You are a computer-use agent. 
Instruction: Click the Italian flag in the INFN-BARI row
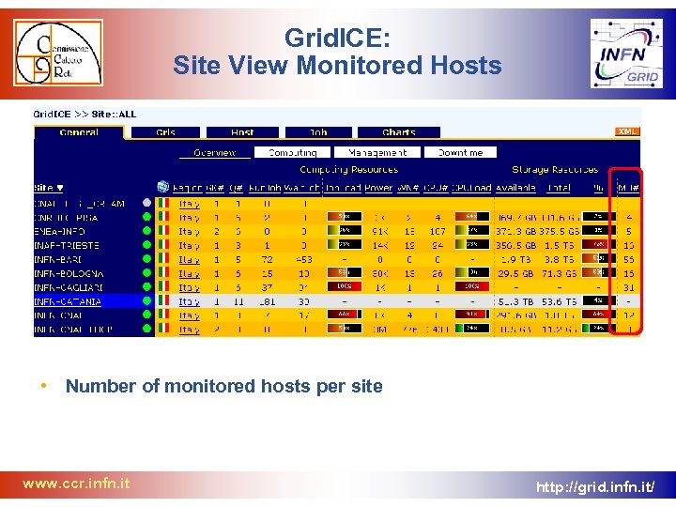(163, 259)
